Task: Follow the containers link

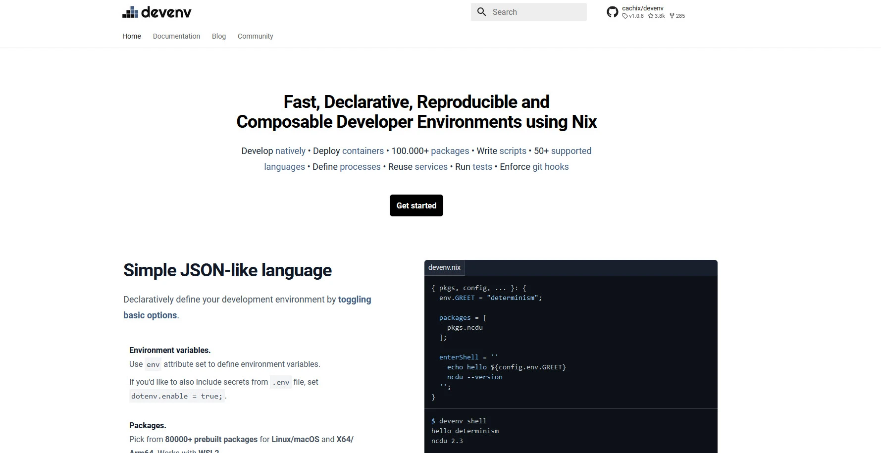Action: click(x=363, y=151)
